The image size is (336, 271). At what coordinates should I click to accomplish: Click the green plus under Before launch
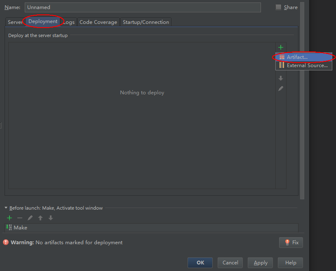pyautogui.click(x=9, y=218)
